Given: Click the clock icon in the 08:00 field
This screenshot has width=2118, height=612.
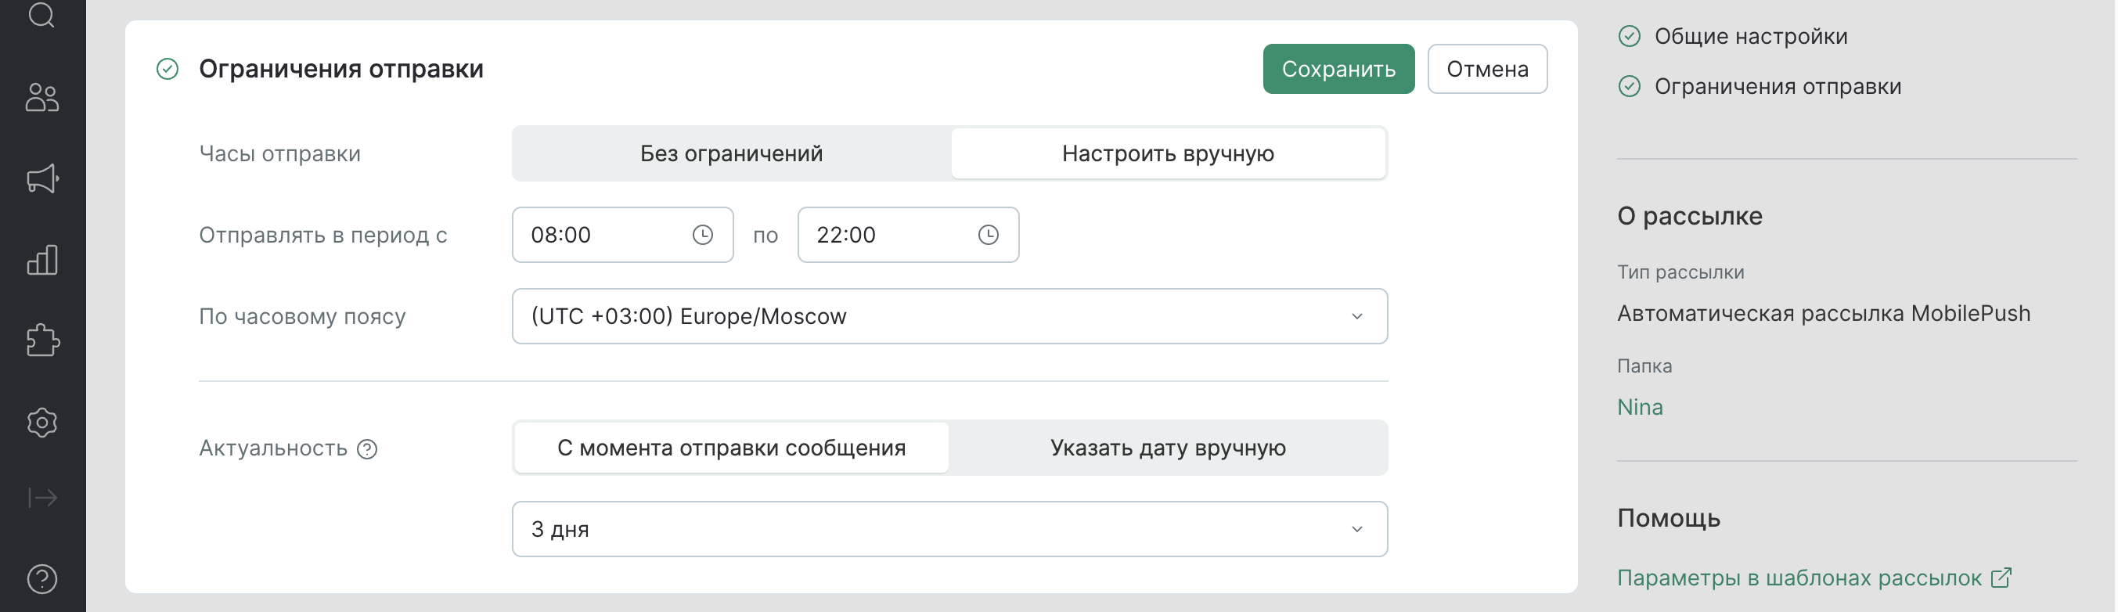Looking at the screenshot, I should [x=702, y=236].
